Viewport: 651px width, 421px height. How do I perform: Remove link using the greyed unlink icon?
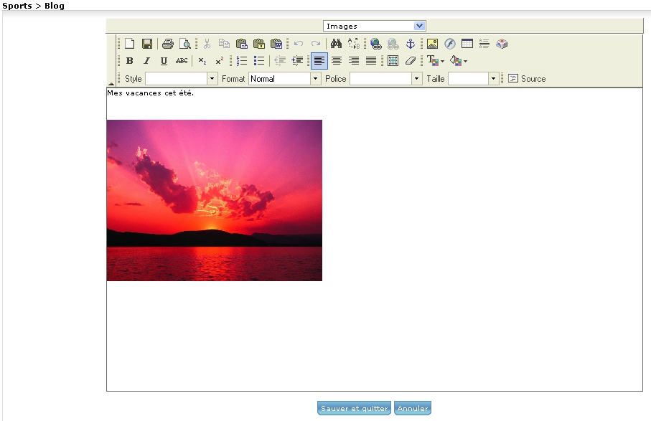pyautogui.click(x=393, y=44)
